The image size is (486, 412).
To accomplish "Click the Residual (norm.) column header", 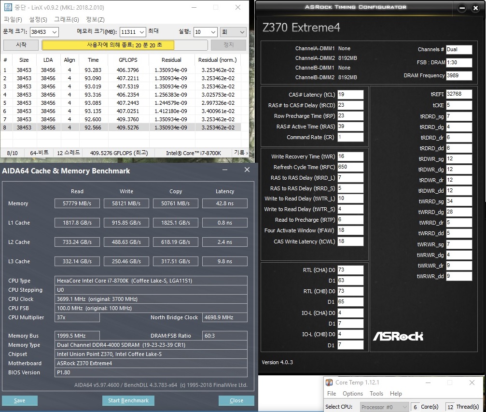I will pos(217,60).
